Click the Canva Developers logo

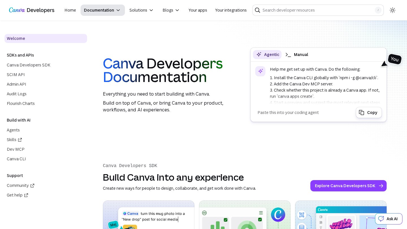[x=32, y=10]
